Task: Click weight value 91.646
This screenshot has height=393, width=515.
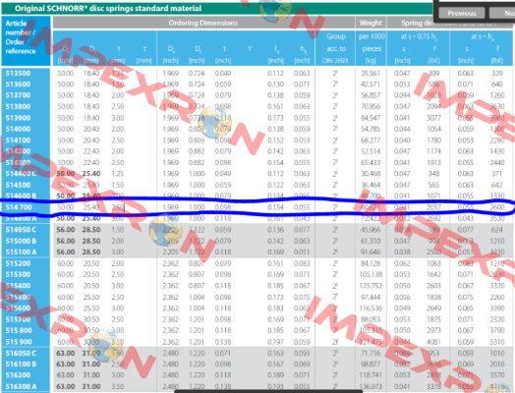Action: pos(371,252)
